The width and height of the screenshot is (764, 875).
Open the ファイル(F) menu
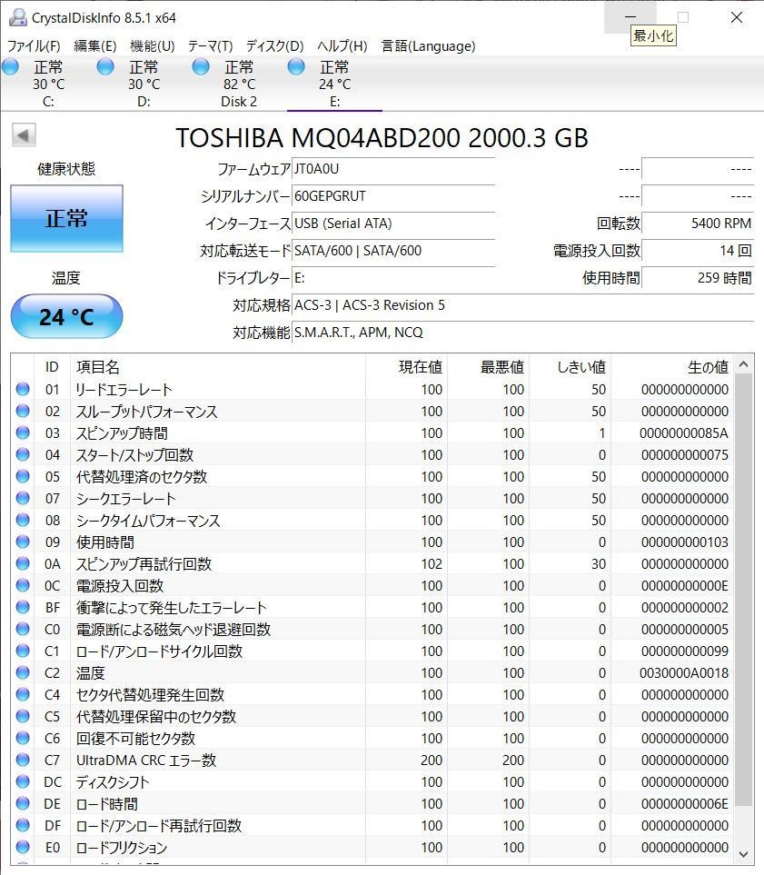34,45
